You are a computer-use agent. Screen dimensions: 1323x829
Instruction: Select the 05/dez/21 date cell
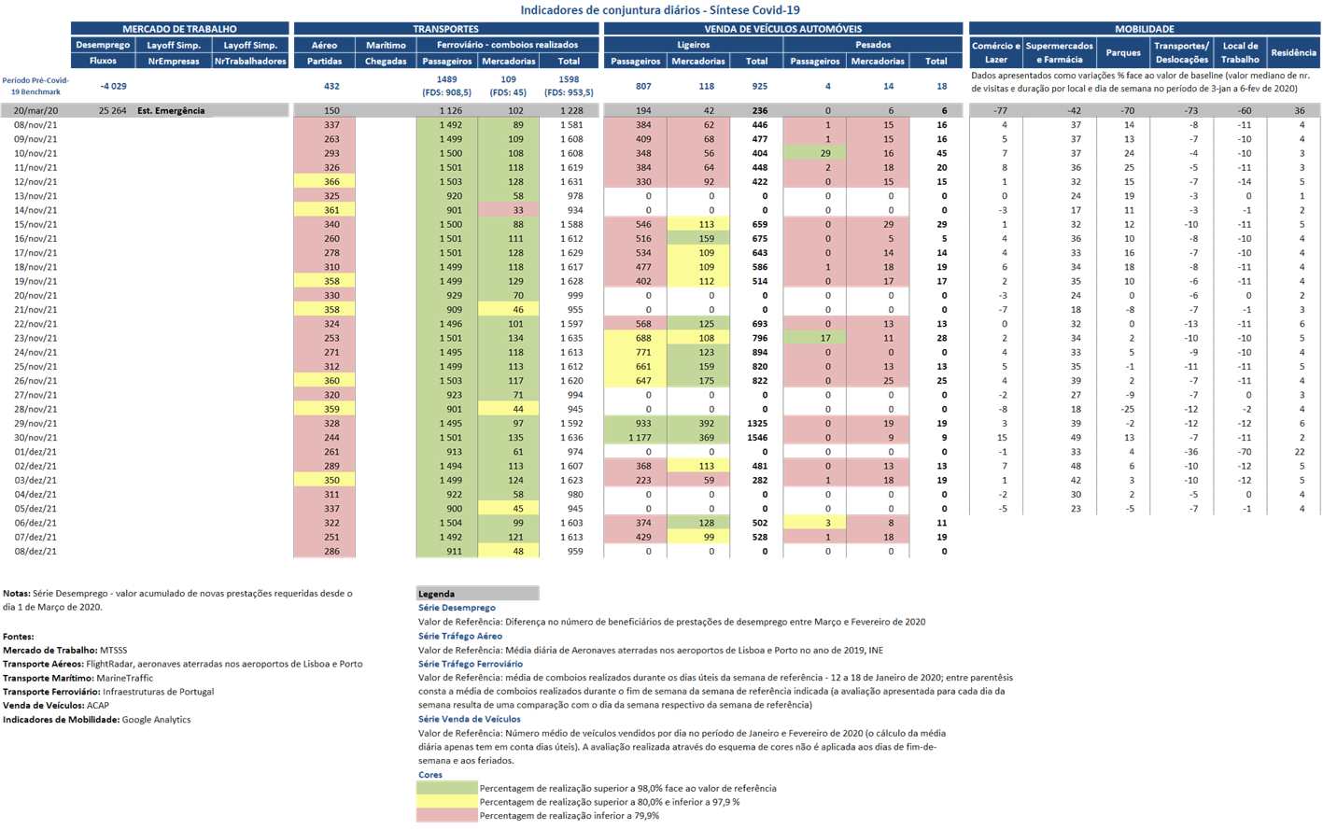[x=35, y=509]
